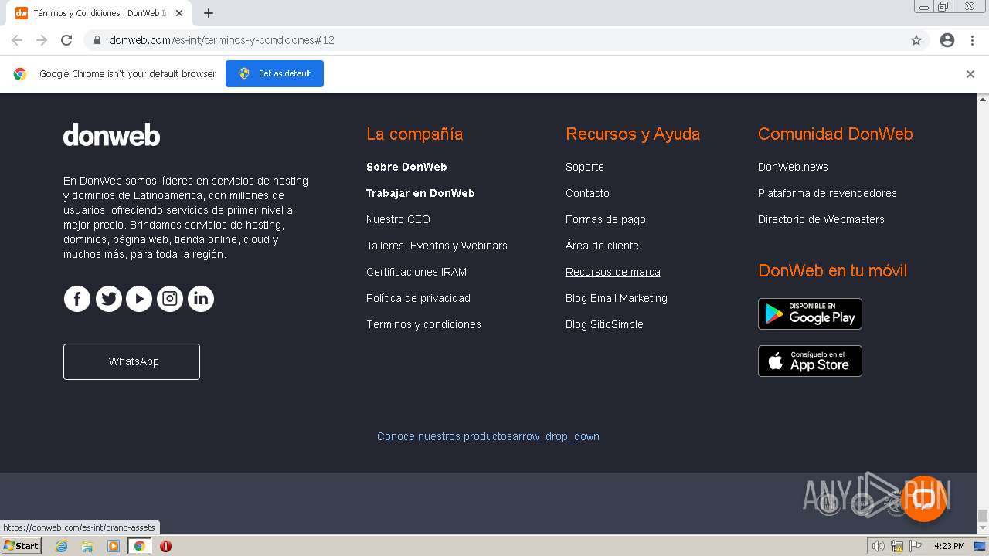Open DonWeb.news link
989x556 pixels.
pyautogui.click(x=793, y=167)
